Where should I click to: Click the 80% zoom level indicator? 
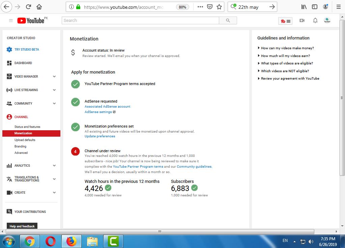[182, 7]
